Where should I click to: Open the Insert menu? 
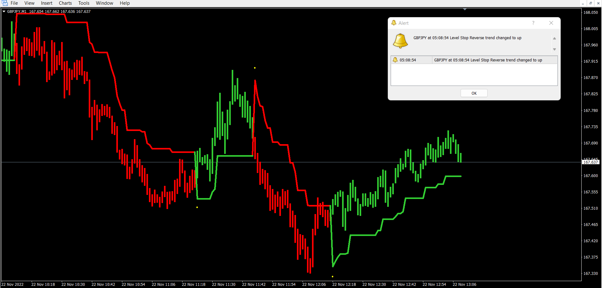(46, 3)
